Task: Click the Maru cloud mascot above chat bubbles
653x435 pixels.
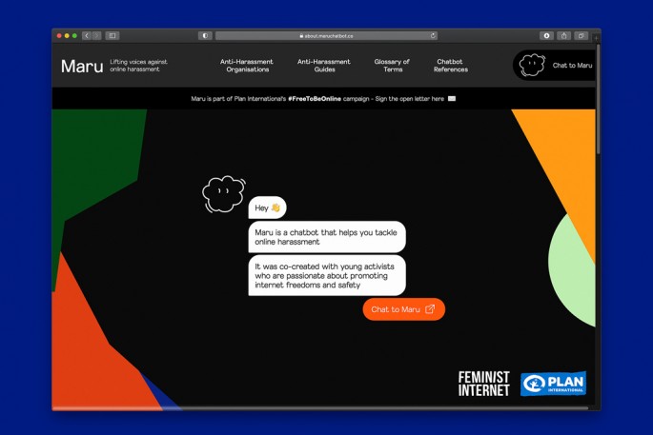Action: (x=223, y=194)
